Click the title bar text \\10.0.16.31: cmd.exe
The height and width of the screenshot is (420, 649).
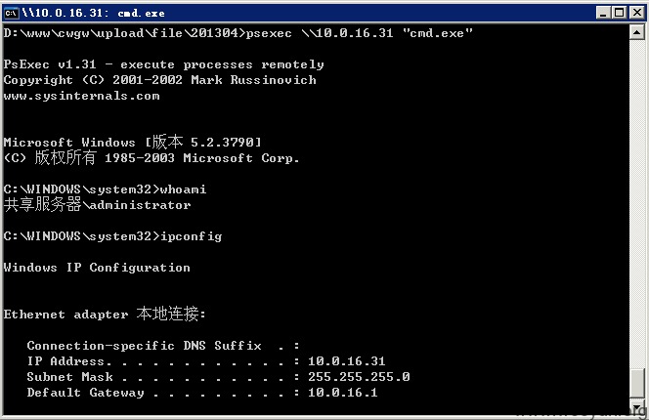[x=94, y=14]
